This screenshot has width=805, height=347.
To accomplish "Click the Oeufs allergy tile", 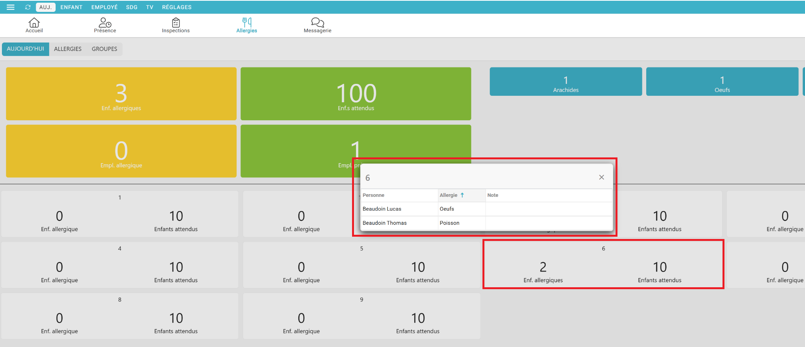I will coord(722,82).
